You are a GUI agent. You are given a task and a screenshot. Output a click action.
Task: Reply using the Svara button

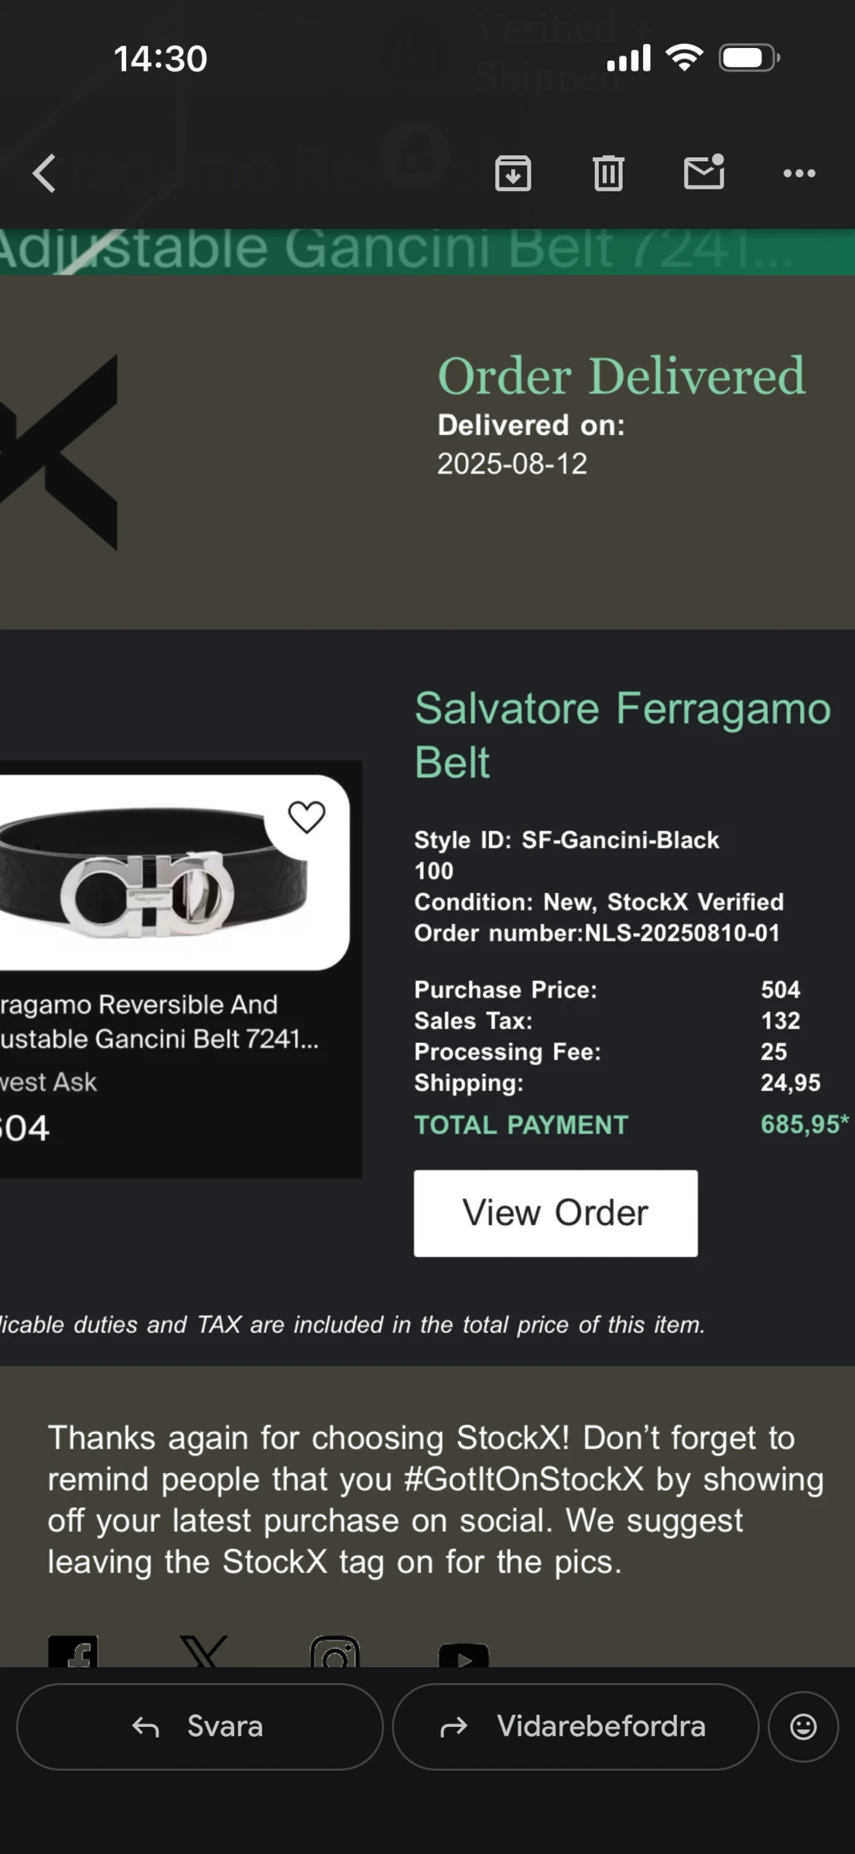click(x=198, y=1726)
